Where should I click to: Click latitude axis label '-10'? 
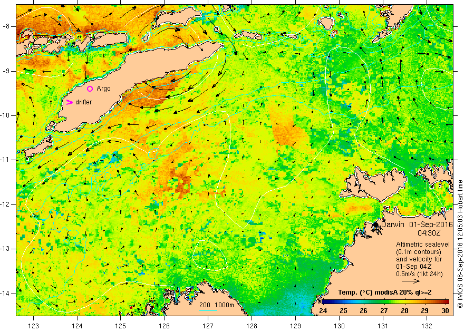tap(5, 115)
